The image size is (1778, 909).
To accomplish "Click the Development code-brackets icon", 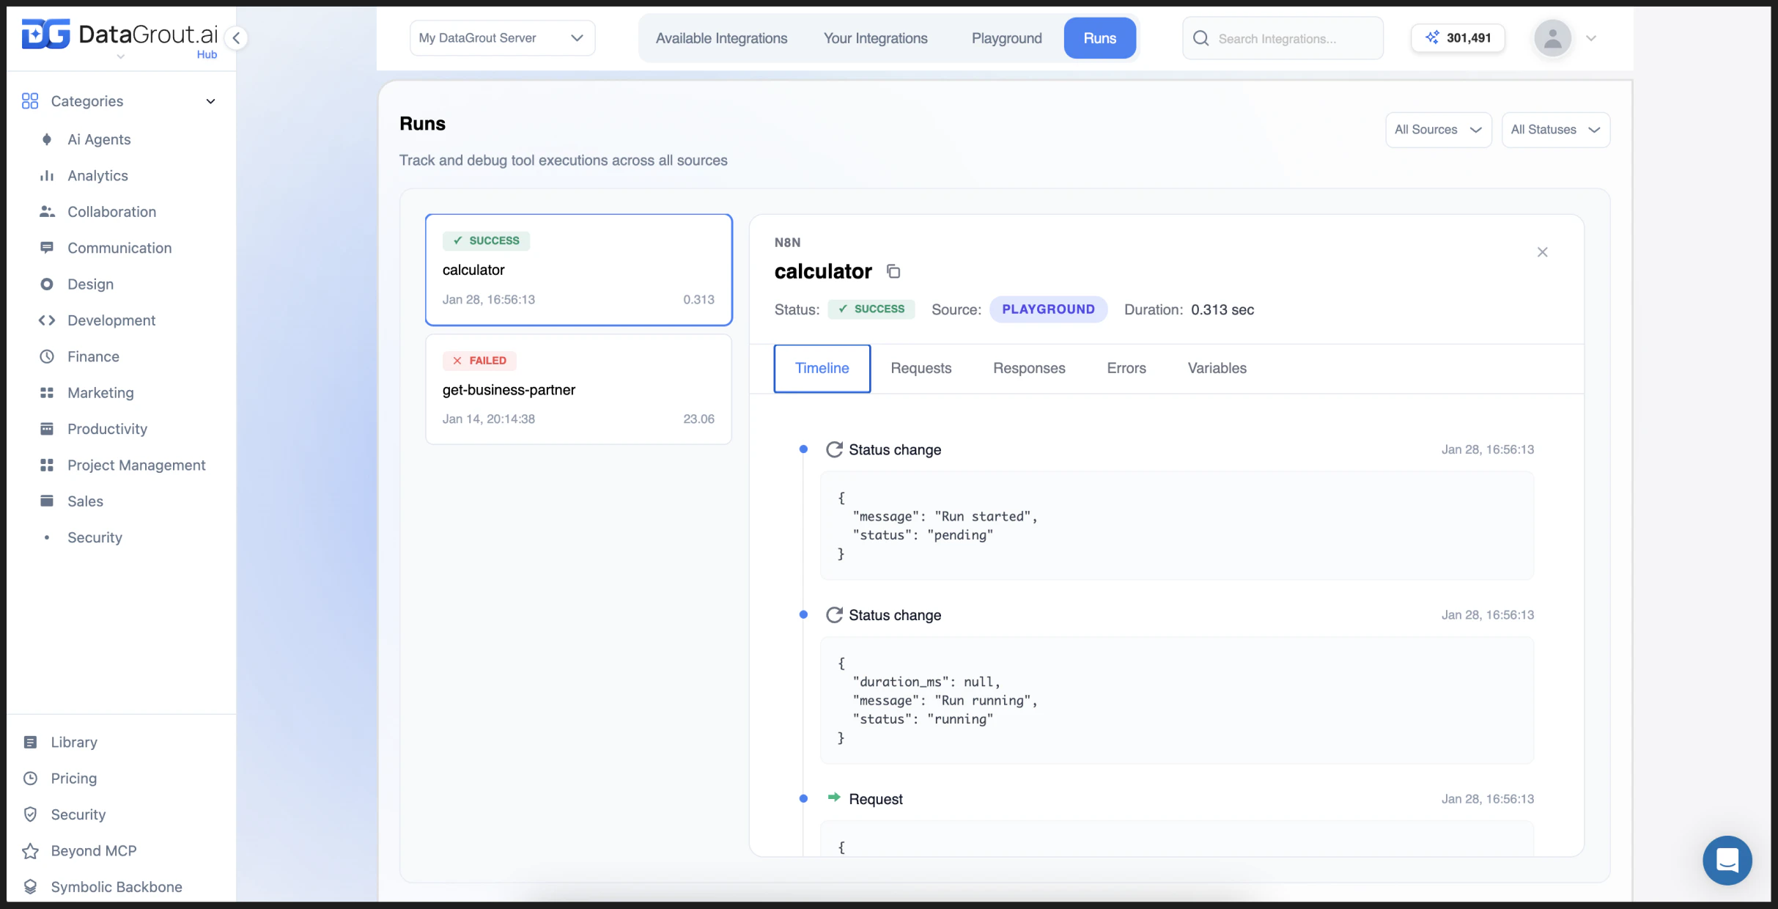I will coord(47,320).
